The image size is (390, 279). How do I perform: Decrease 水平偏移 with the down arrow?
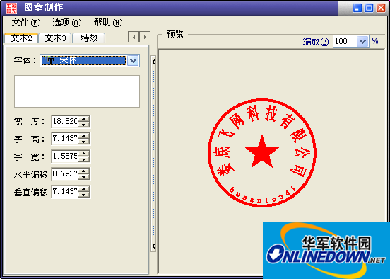[x=84, y=177]
